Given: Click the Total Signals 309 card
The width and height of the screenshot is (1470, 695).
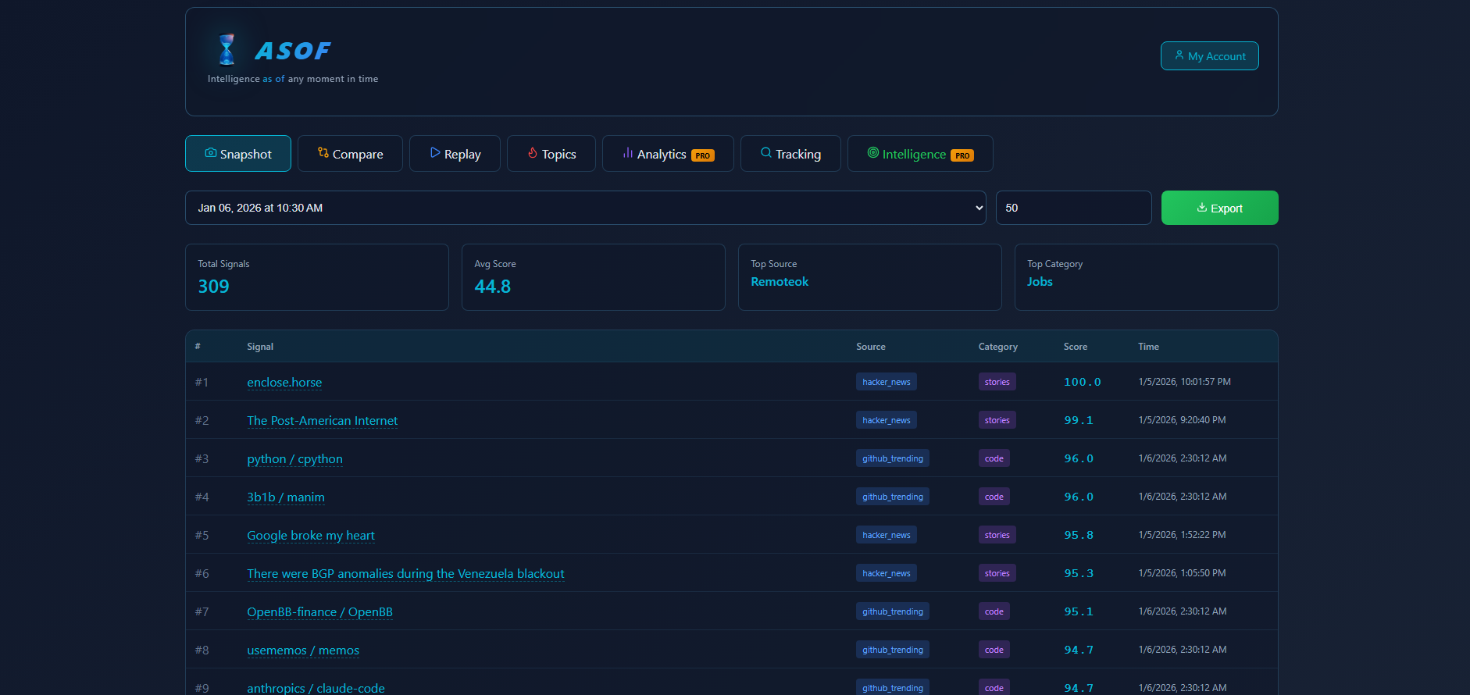Looking at the screenshot, I should click(x=317, y=277).
